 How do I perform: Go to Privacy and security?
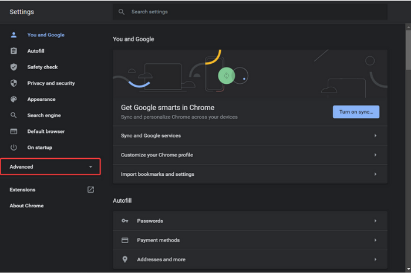tap(51, 83)
